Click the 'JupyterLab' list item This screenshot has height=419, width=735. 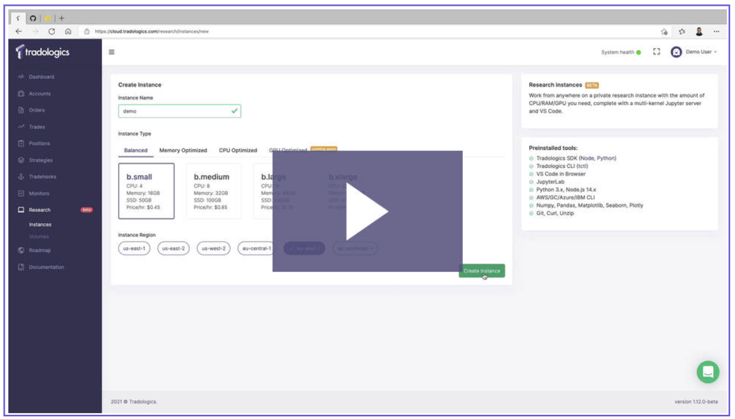tap(550, 182)
